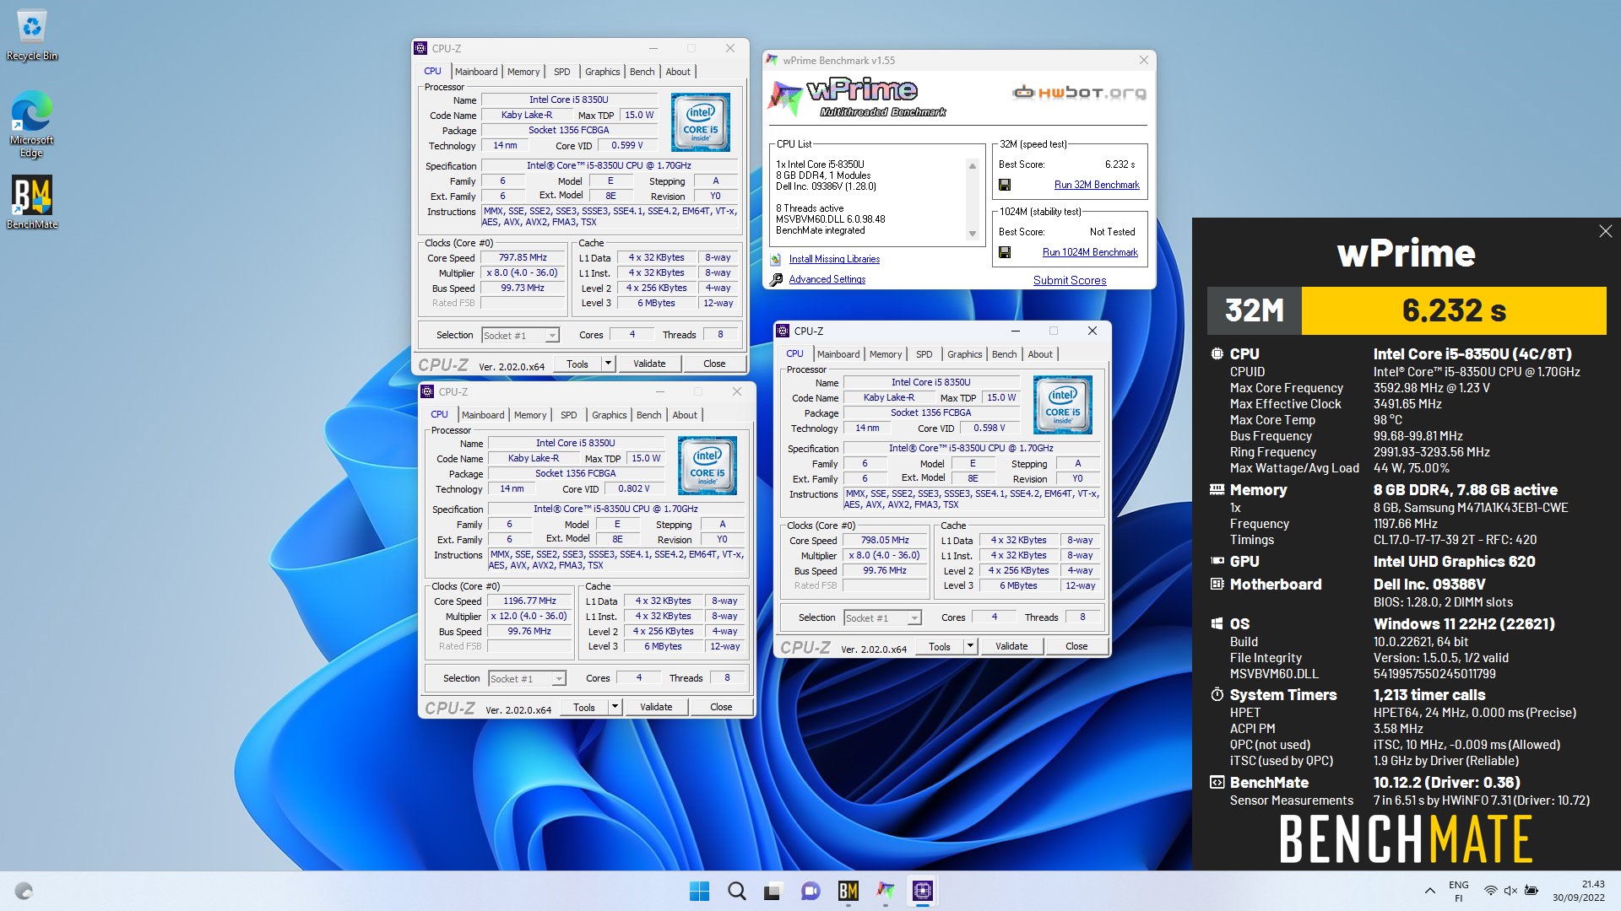Open the Tools dropdown arrow in the 798.05 MHz CPU-Z window
Image resolution: width=1621 pixels, height=911 pixels.
[x=970, y=646]
